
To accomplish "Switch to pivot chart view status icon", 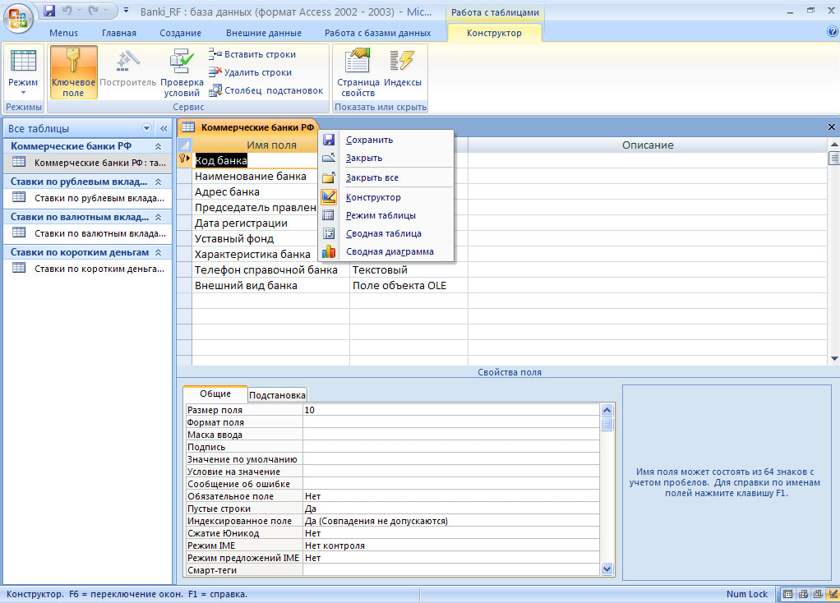I will point(818,594).
